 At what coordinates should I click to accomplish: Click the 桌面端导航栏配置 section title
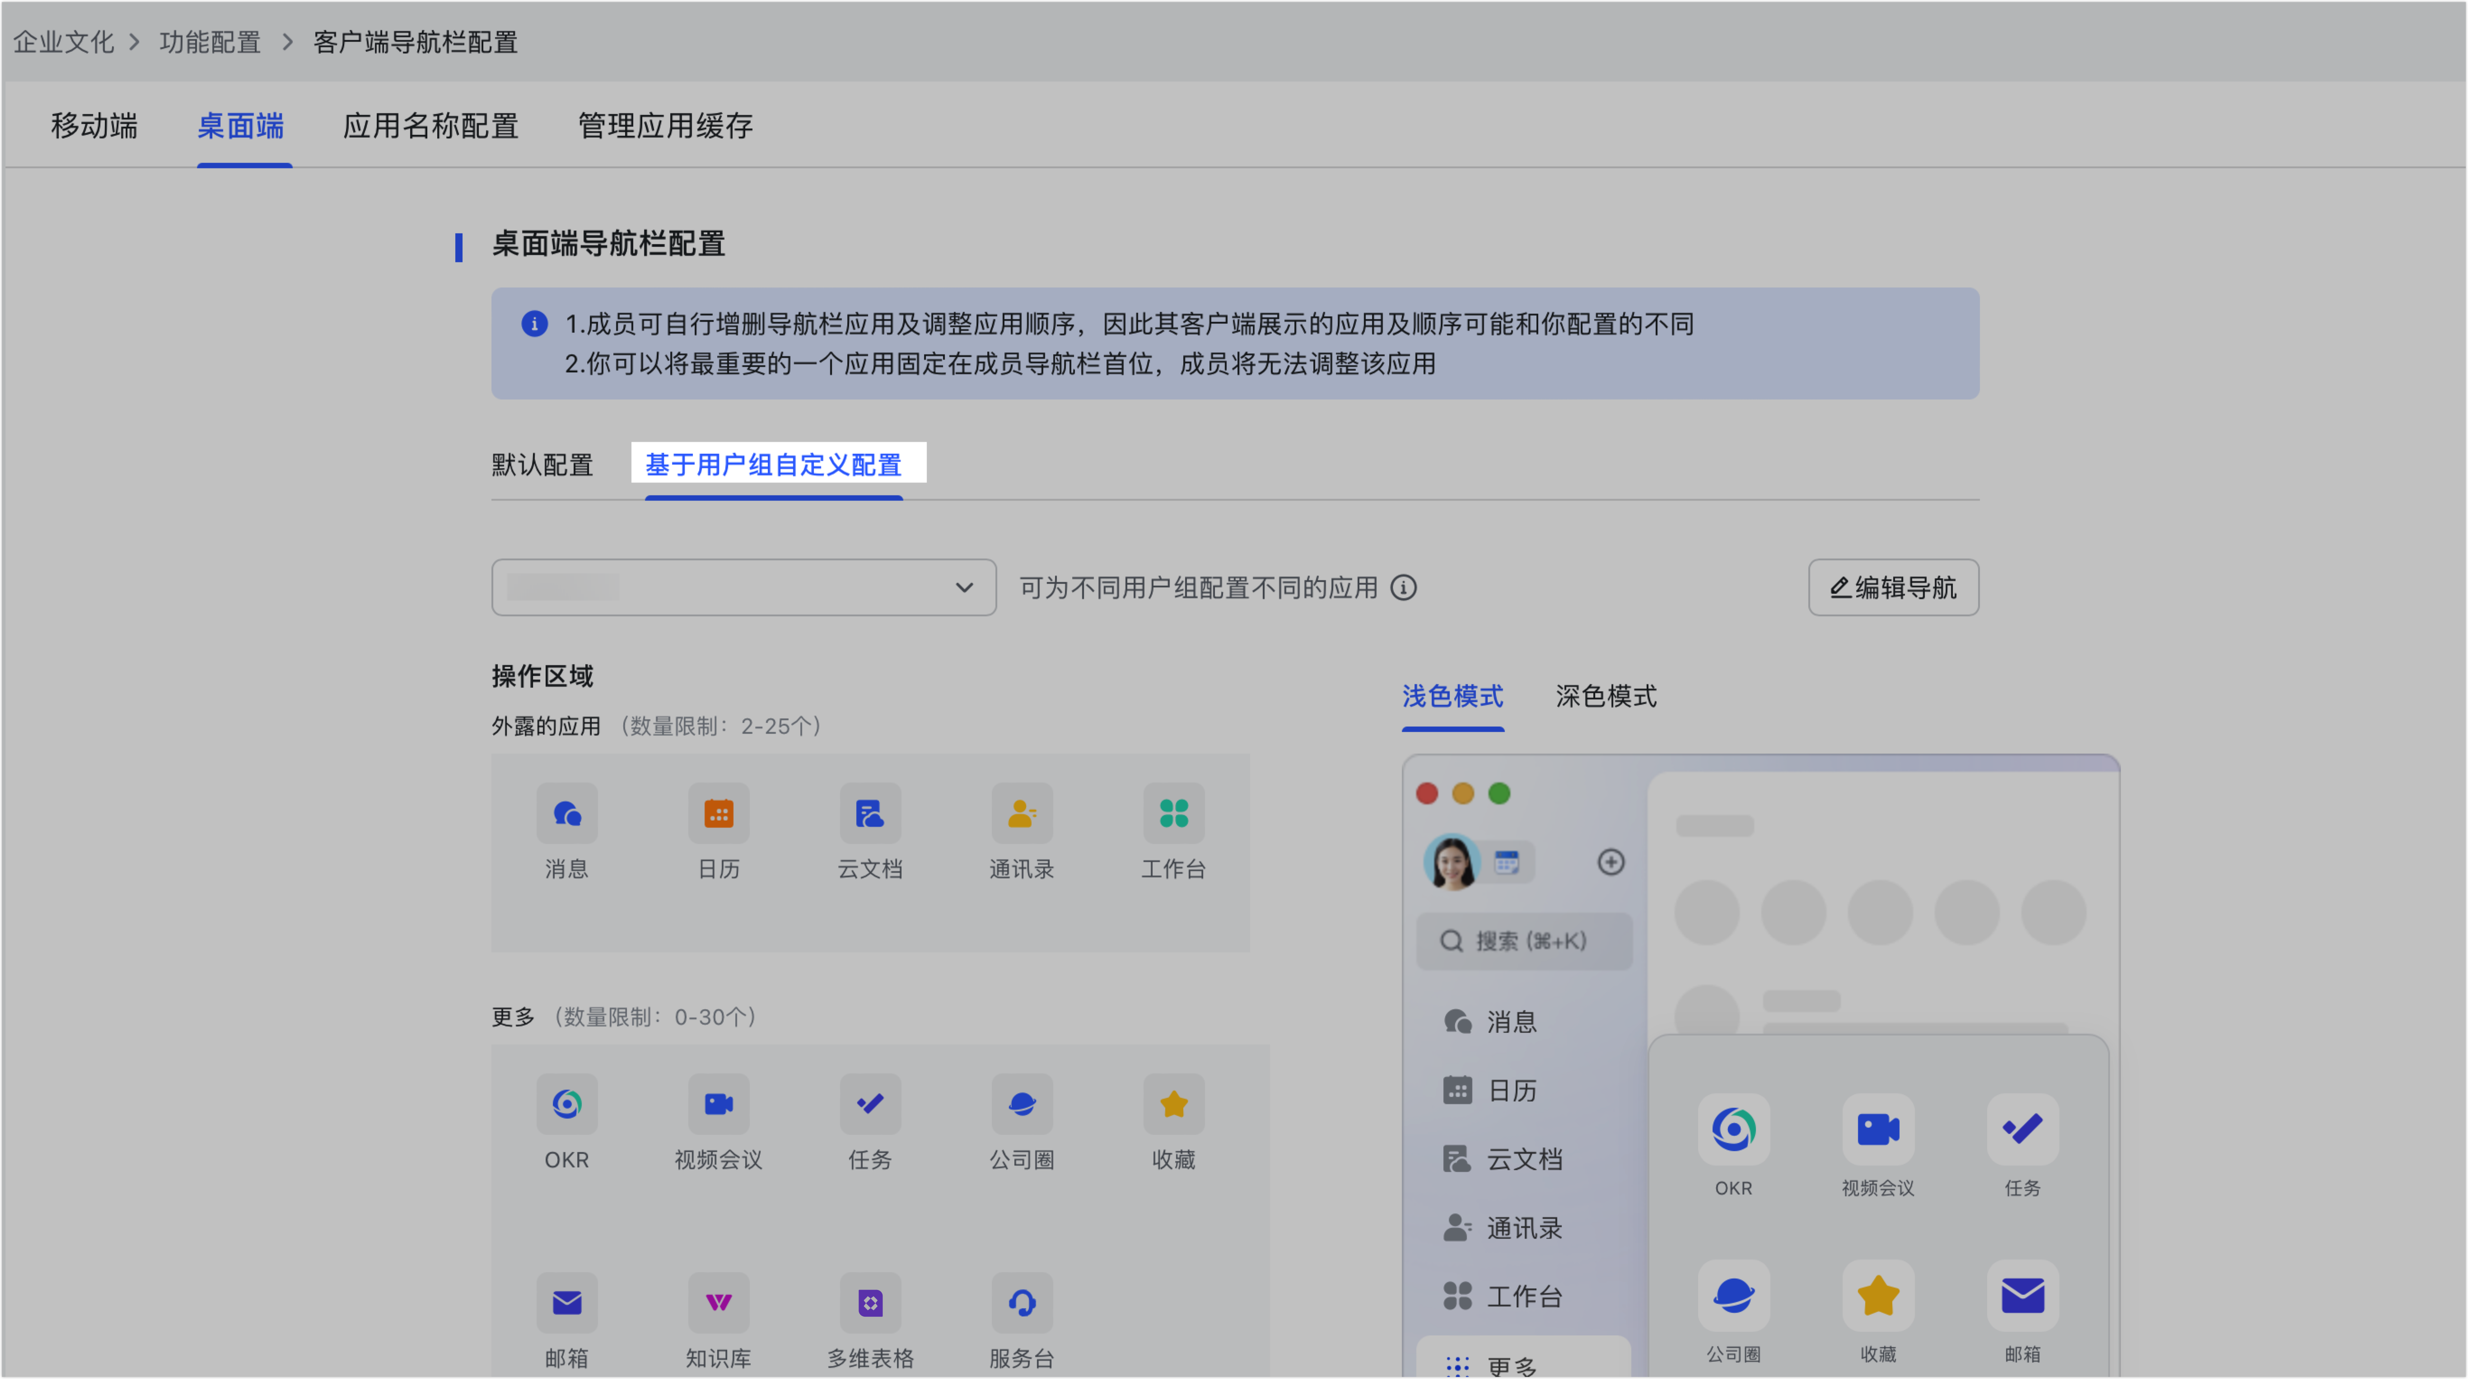tap(608, 243)
